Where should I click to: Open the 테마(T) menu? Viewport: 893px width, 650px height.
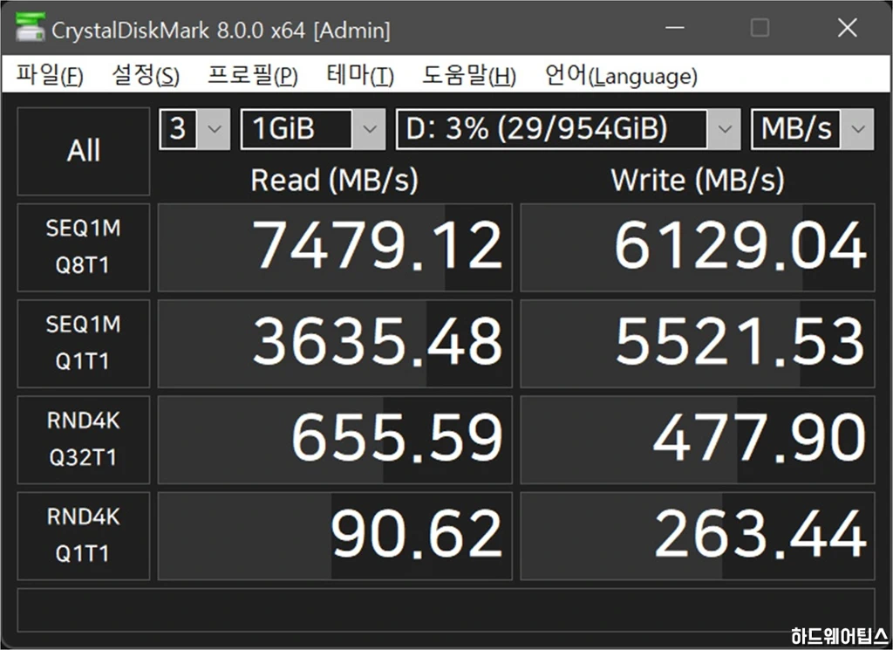click(x=360, y=75)
